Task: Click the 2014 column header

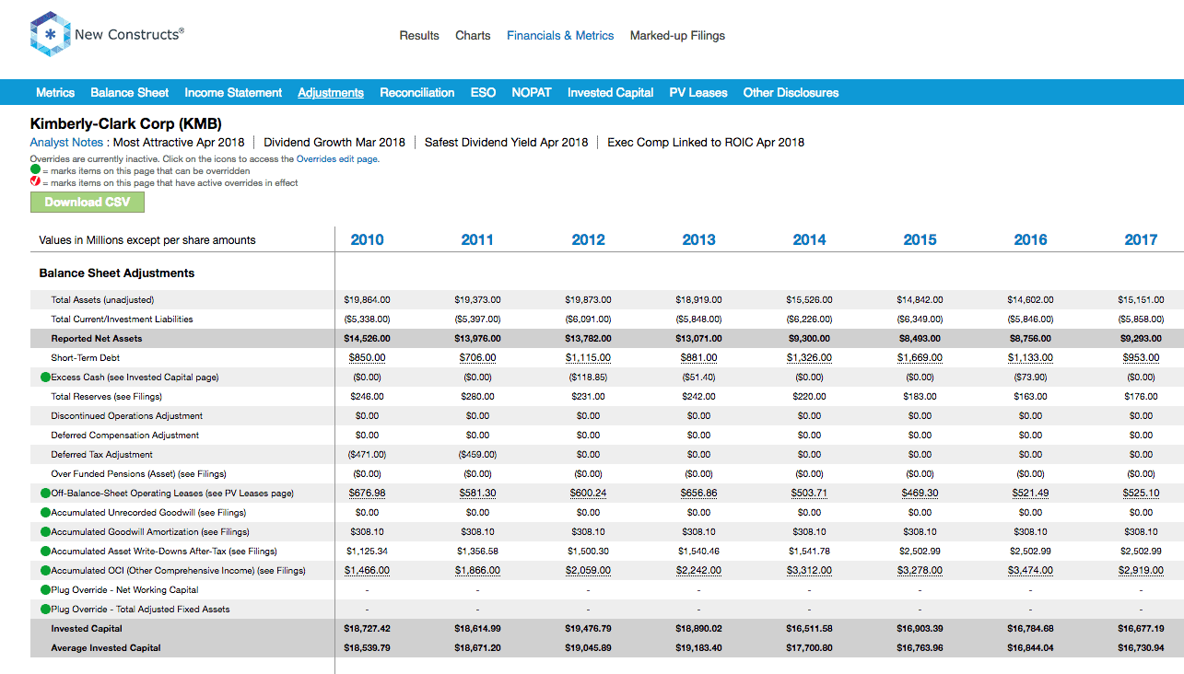Action: 809,240
